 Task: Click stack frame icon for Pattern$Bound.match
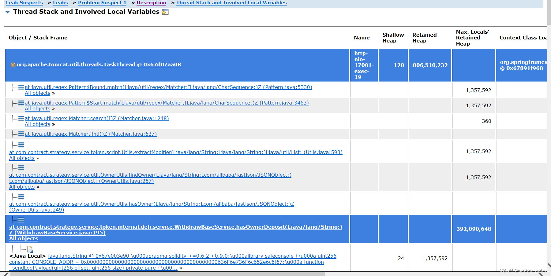(x=21, y=87)
